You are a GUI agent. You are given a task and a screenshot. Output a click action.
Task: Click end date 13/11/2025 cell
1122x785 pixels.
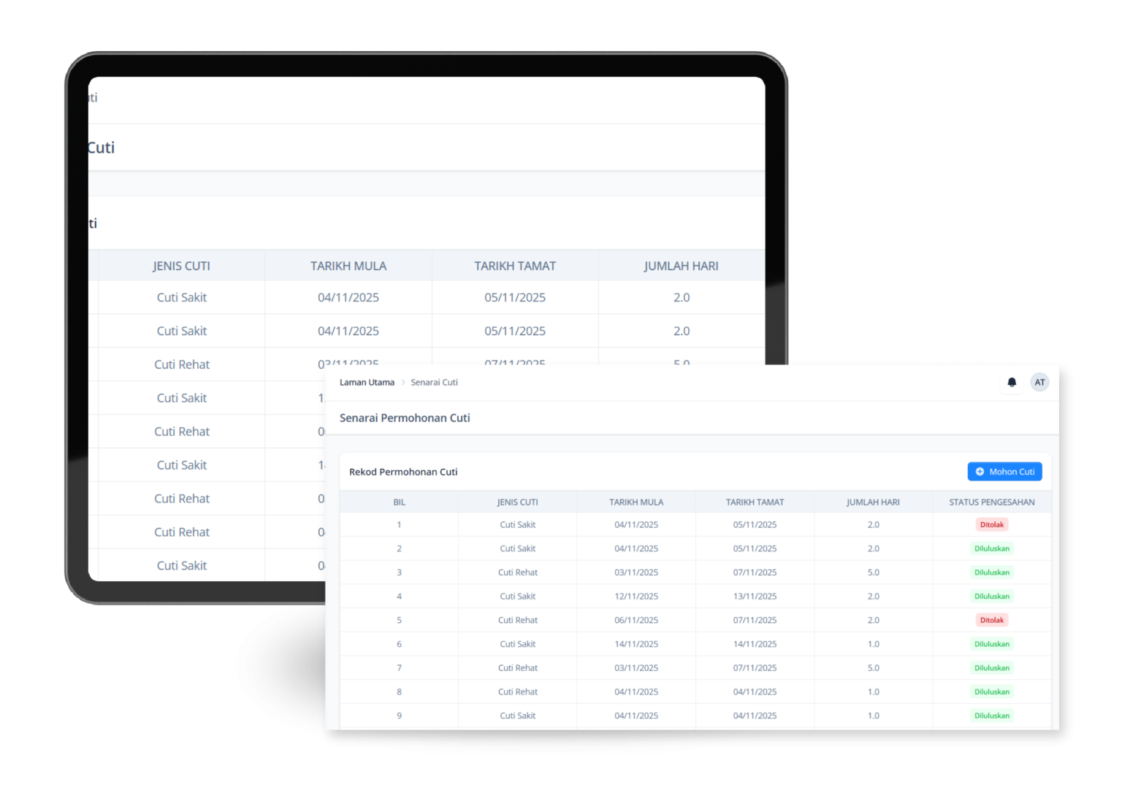click(755, 596)
